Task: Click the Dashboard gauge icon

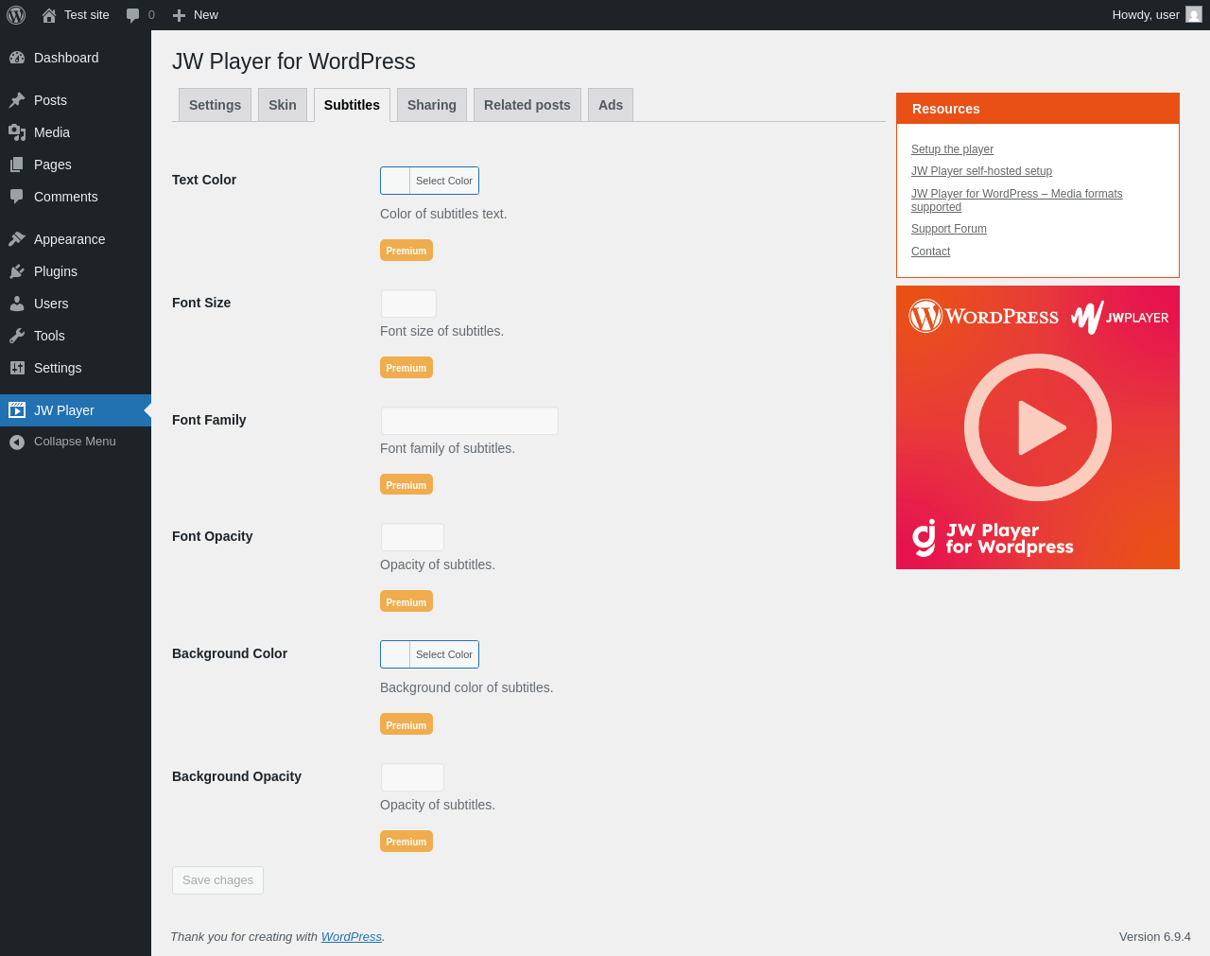Action: 17,58
